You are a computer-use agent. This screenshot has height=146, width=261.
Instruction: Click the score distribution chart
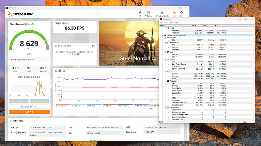[x=29, y=88]
